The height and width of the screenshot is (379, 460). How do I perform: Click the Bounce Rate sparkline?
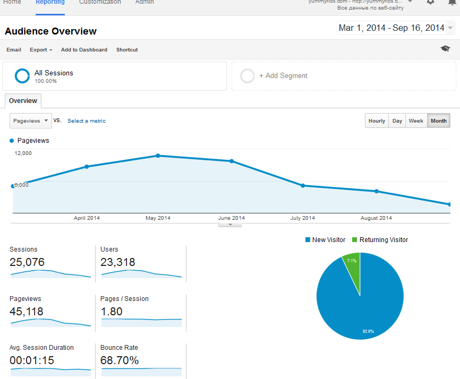point(141,372)
